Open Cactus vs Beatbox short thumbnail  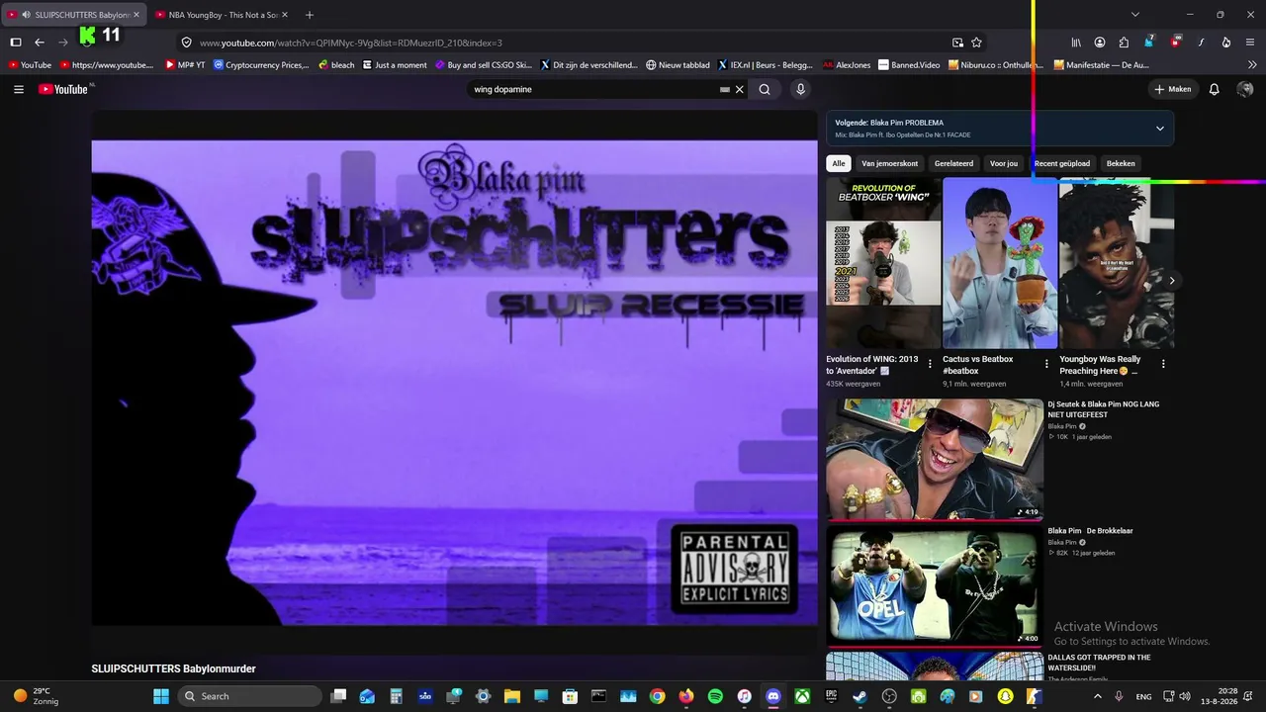click(1000, 263)
